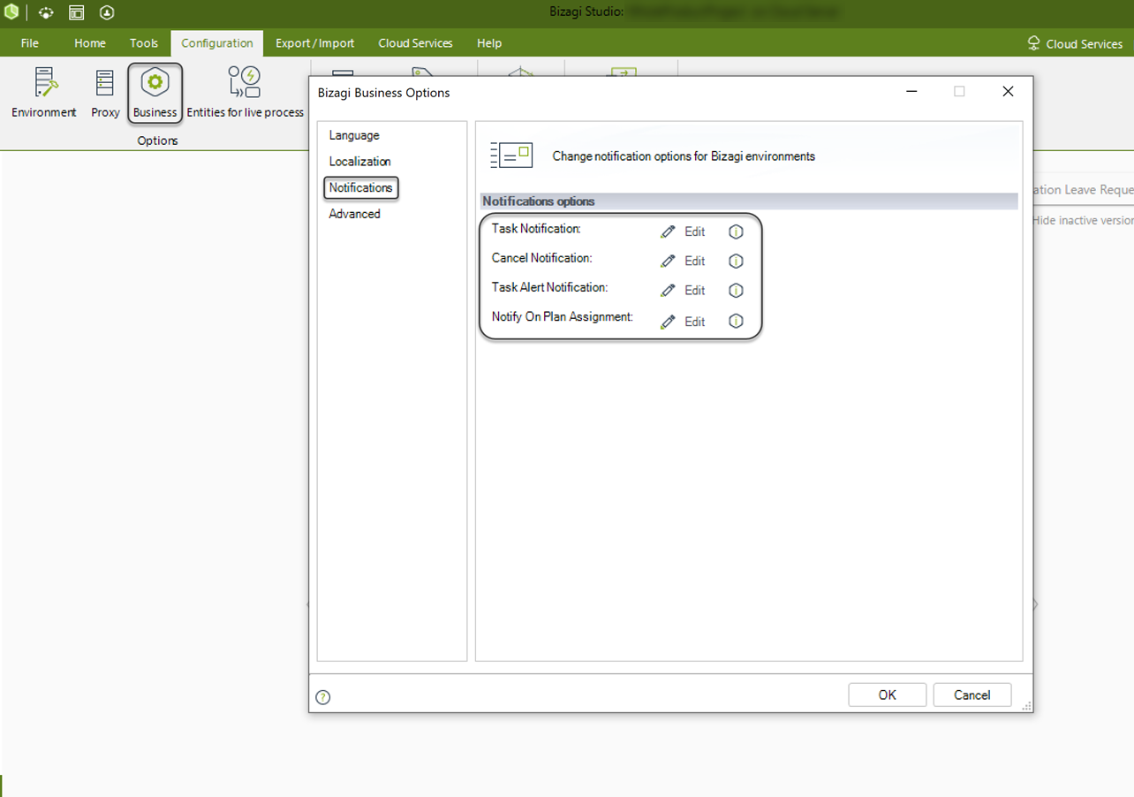Switch to the Home ribbon tab

click(90, 42)
